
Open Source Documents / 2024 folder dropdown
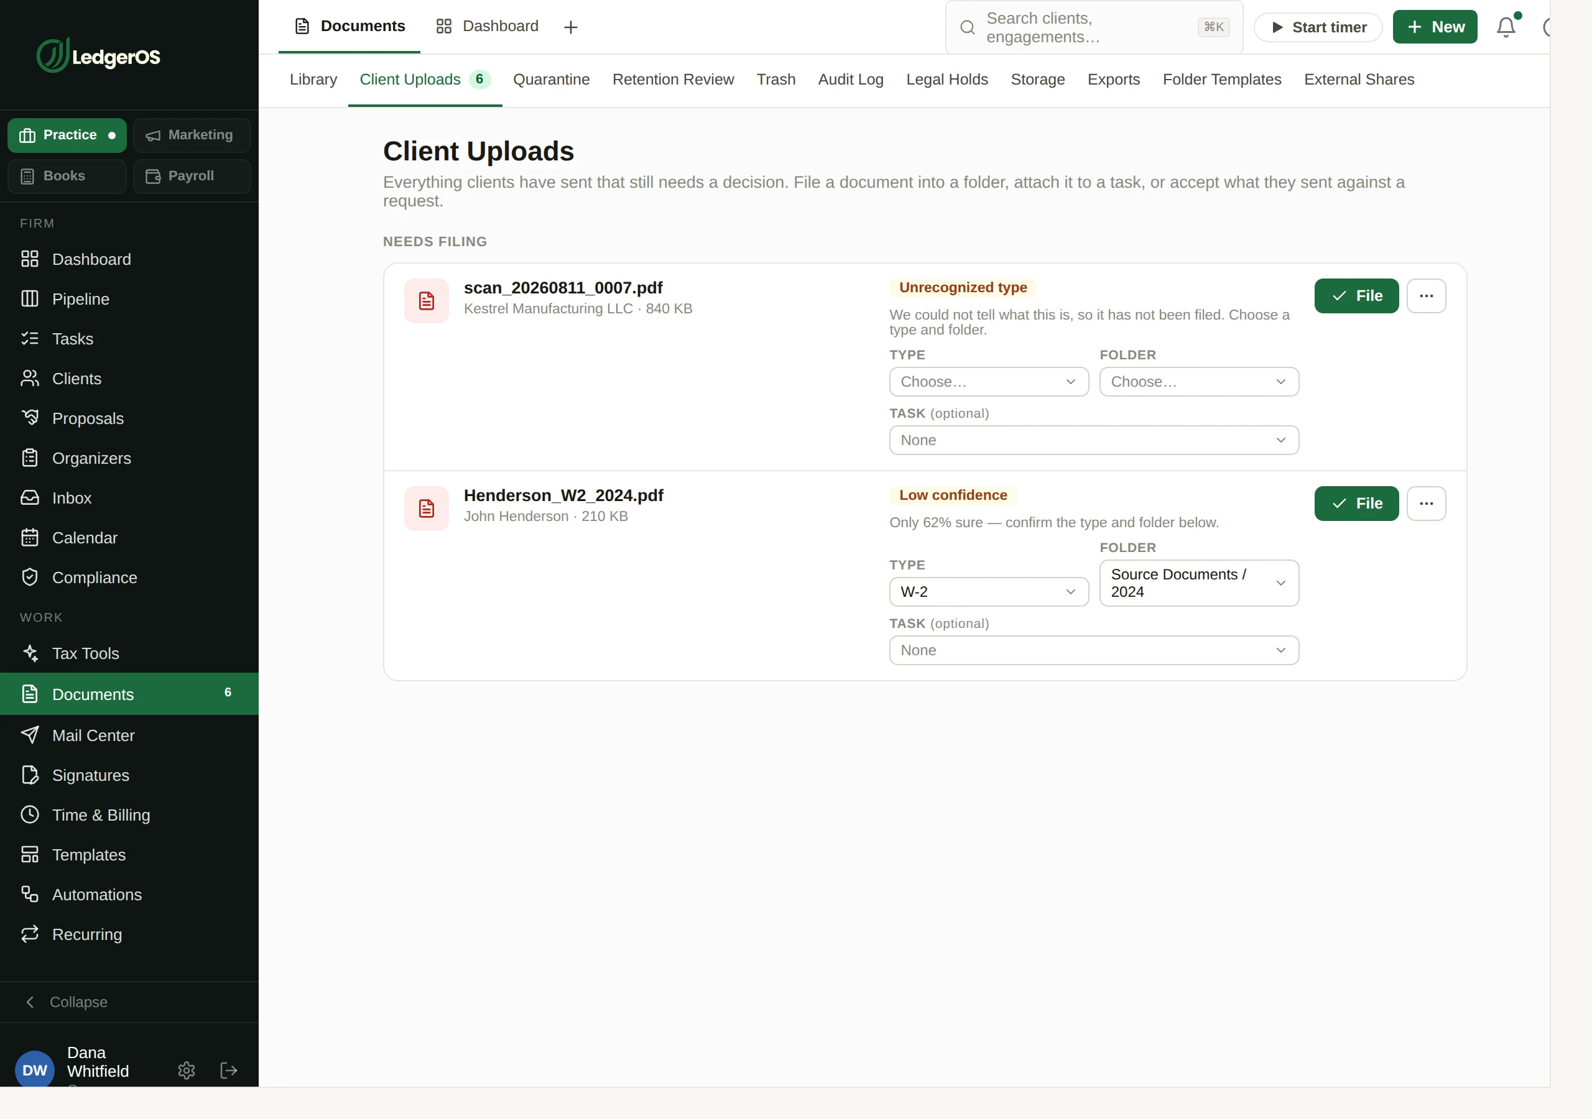[1199, 583]
